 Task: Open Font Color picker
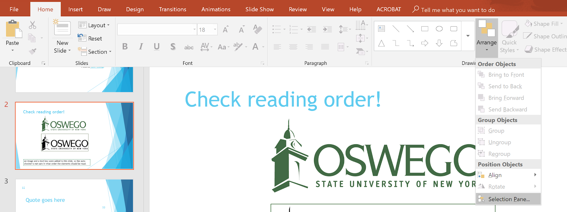258,46
